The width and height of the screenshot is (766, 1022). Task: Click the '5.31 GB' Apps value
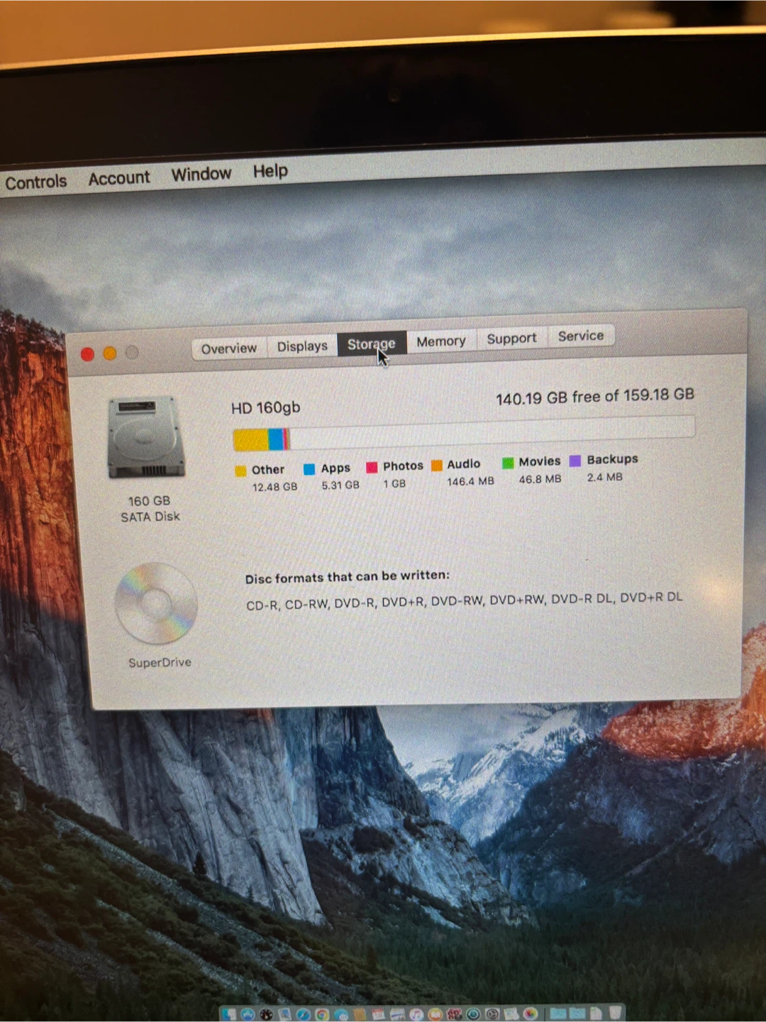pyautogui.click(x=340, y=485)
